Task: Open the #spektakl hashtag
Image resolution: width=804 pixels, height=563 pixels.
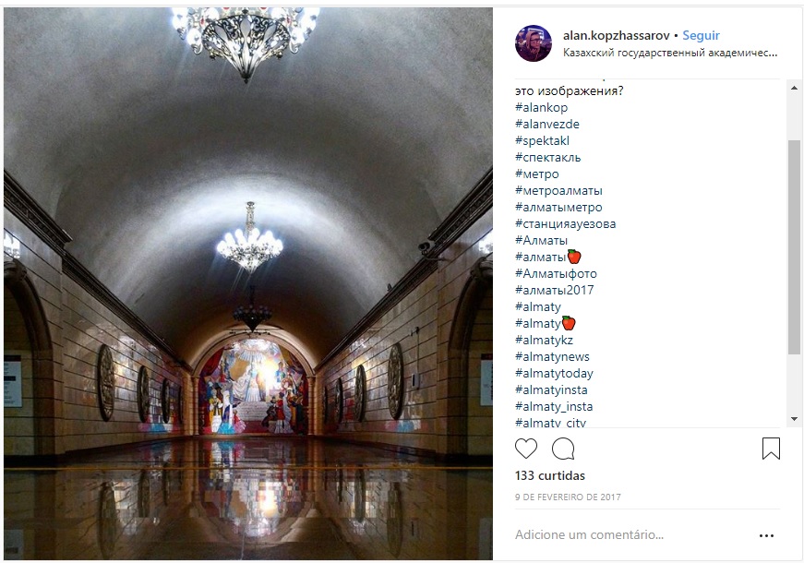Action: coord(542,141)
